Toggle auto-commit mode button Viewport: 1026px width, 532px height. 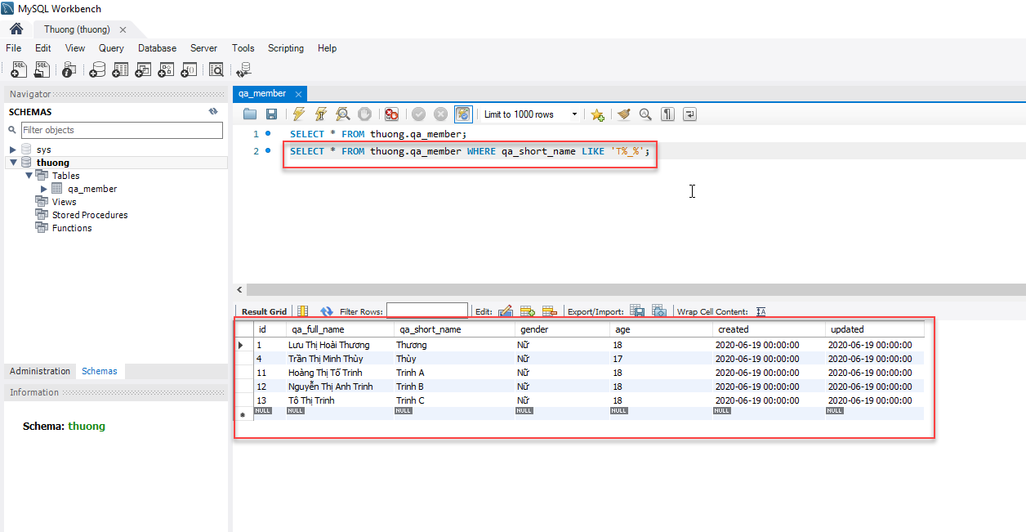pos(463,114)
